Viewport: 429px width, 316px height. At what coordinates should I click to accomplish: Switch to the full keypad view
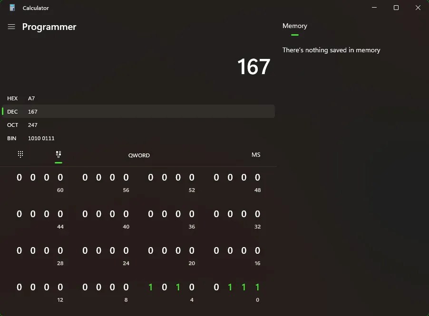pyautogui.click(x=20, y=154)
